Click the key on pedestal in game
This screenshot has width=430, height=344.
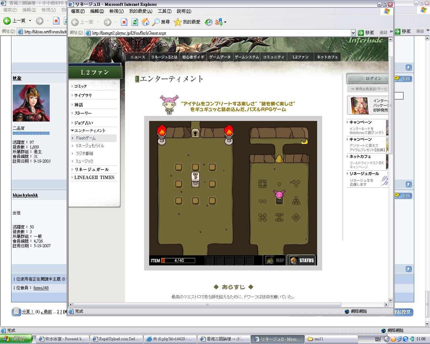point(196,179)
